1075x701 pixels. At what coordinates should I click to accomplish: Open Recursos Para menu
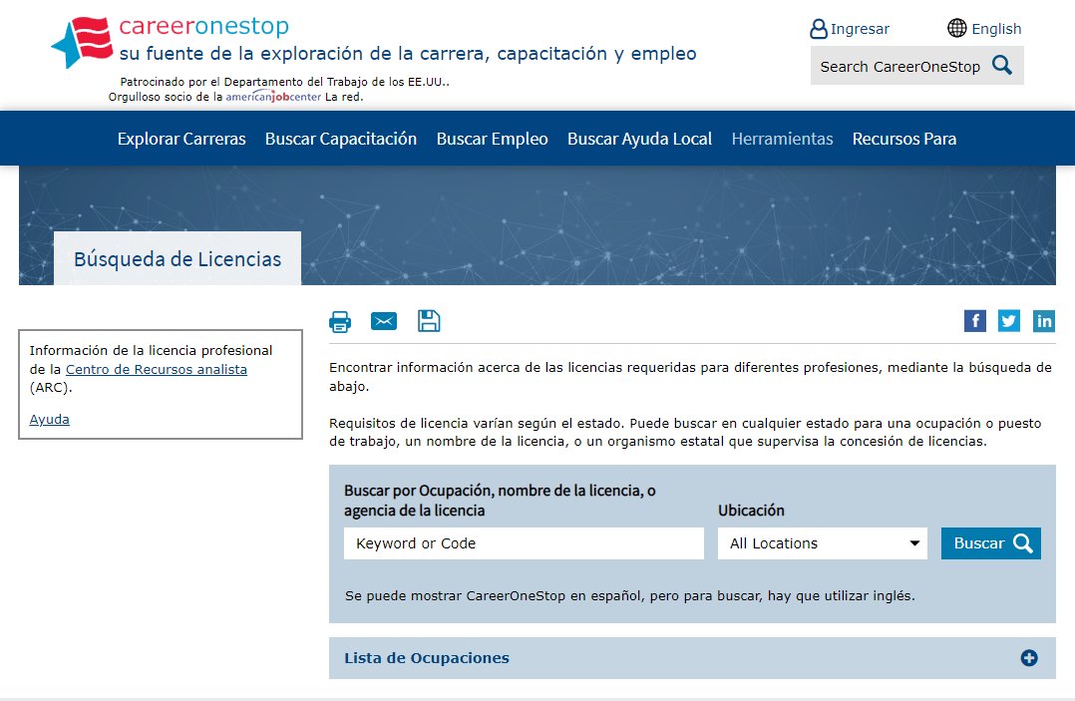click(x=904, y=139)
